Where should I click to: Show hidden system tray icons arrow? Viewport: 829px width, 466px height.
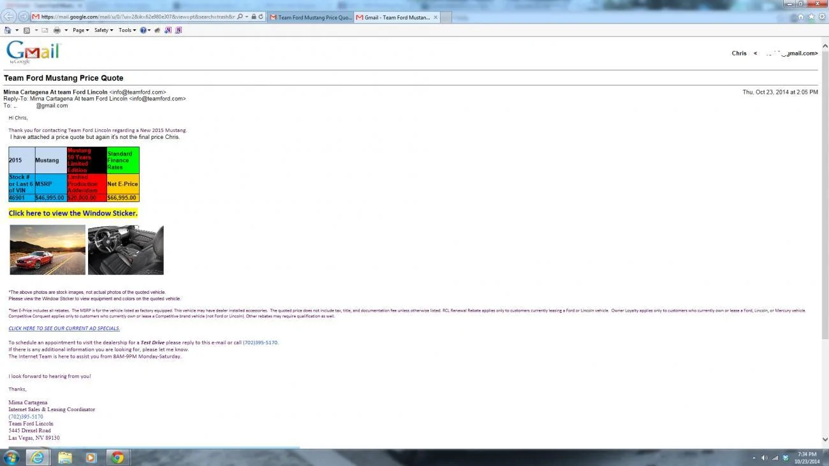tap(754, 458)
